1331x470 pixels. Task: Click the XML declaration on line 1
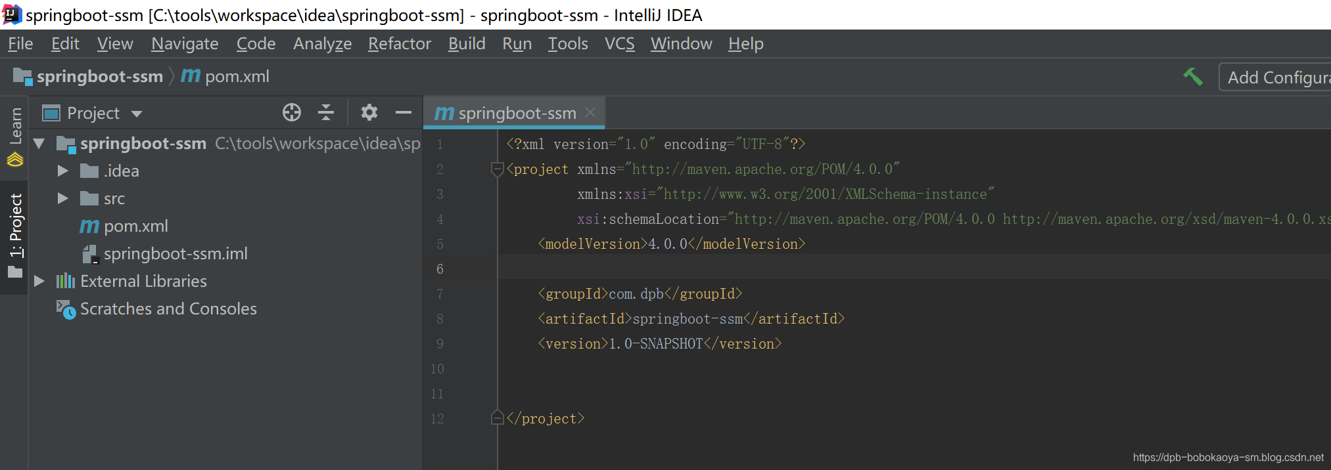pyautogui.click(x=655, y=144)
